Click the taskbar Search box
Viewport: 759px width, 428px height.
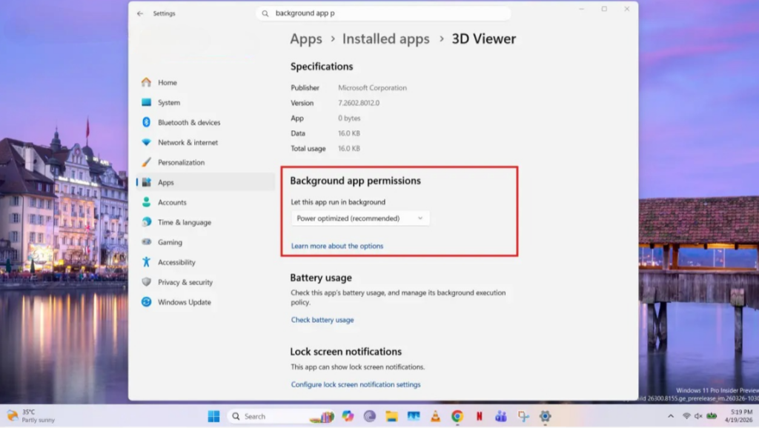pos(281,416)
